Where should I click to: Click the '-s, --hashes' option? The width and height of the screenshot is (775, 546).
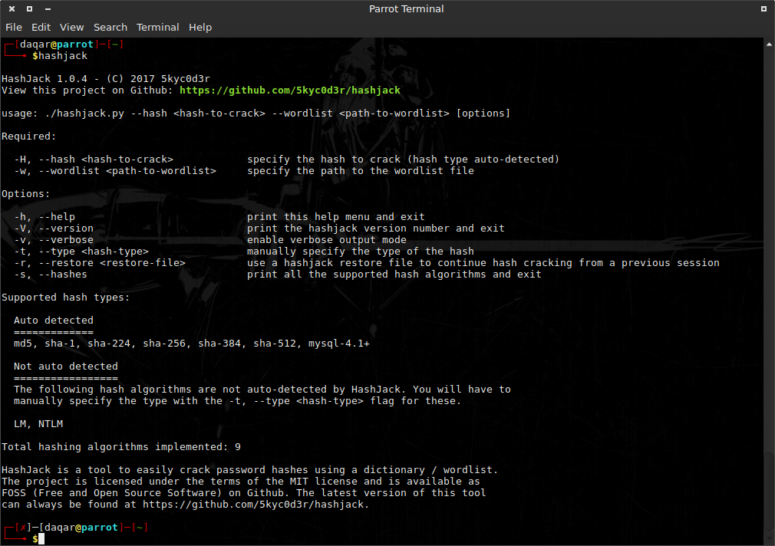[x=51, y=275]
